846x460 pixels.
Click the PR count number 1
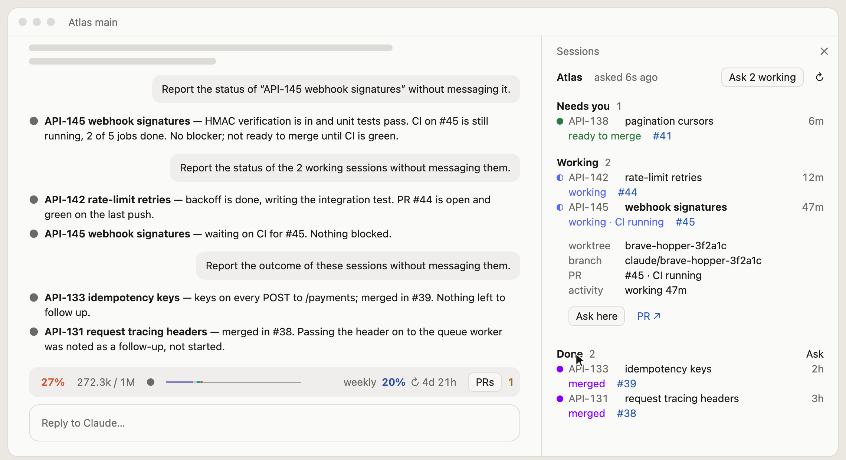coord(511,382)
